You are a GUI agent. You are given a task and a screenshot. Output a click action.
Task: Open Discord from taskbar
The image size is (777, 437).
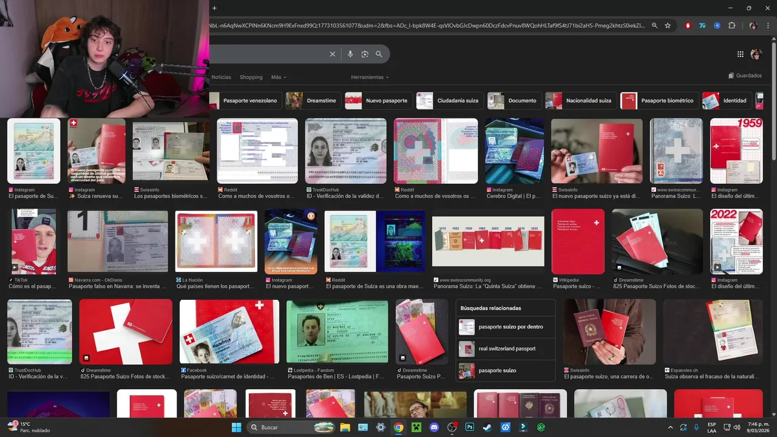pos(434,427)
